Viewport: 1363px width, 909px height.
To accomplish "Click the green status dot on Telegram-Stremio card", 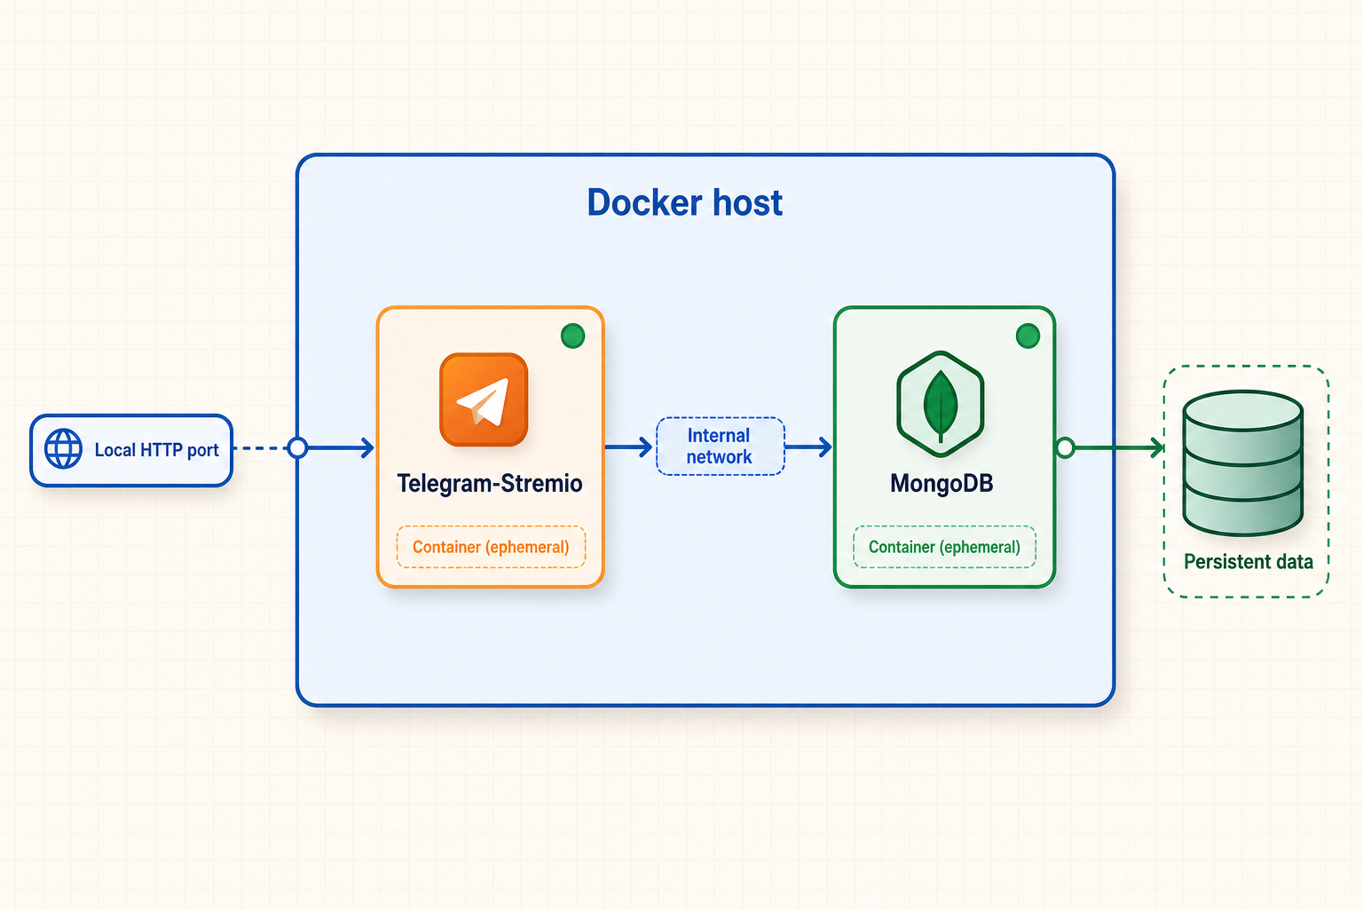I will point(573,336).
